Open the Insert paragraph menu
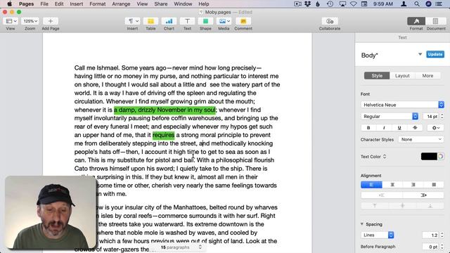Screen dimensions: 450x253 click(x=133, y=21)
